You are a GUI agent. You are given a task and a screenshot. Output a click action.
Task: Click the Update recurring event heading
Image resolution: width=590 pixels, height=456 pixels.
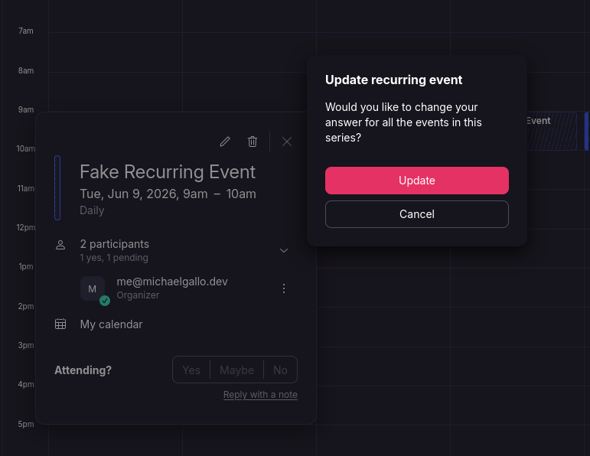click(x=393, y=80)
